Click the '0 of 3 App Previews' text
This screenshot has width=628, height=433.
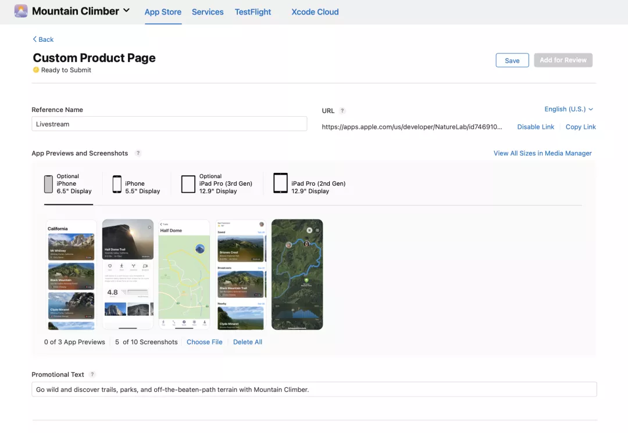coord(74,342)
